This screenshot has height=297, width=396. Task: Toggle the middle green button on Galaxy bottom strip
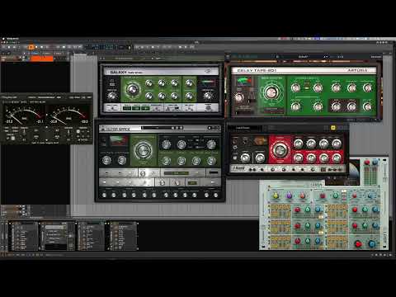pos(136,108)
